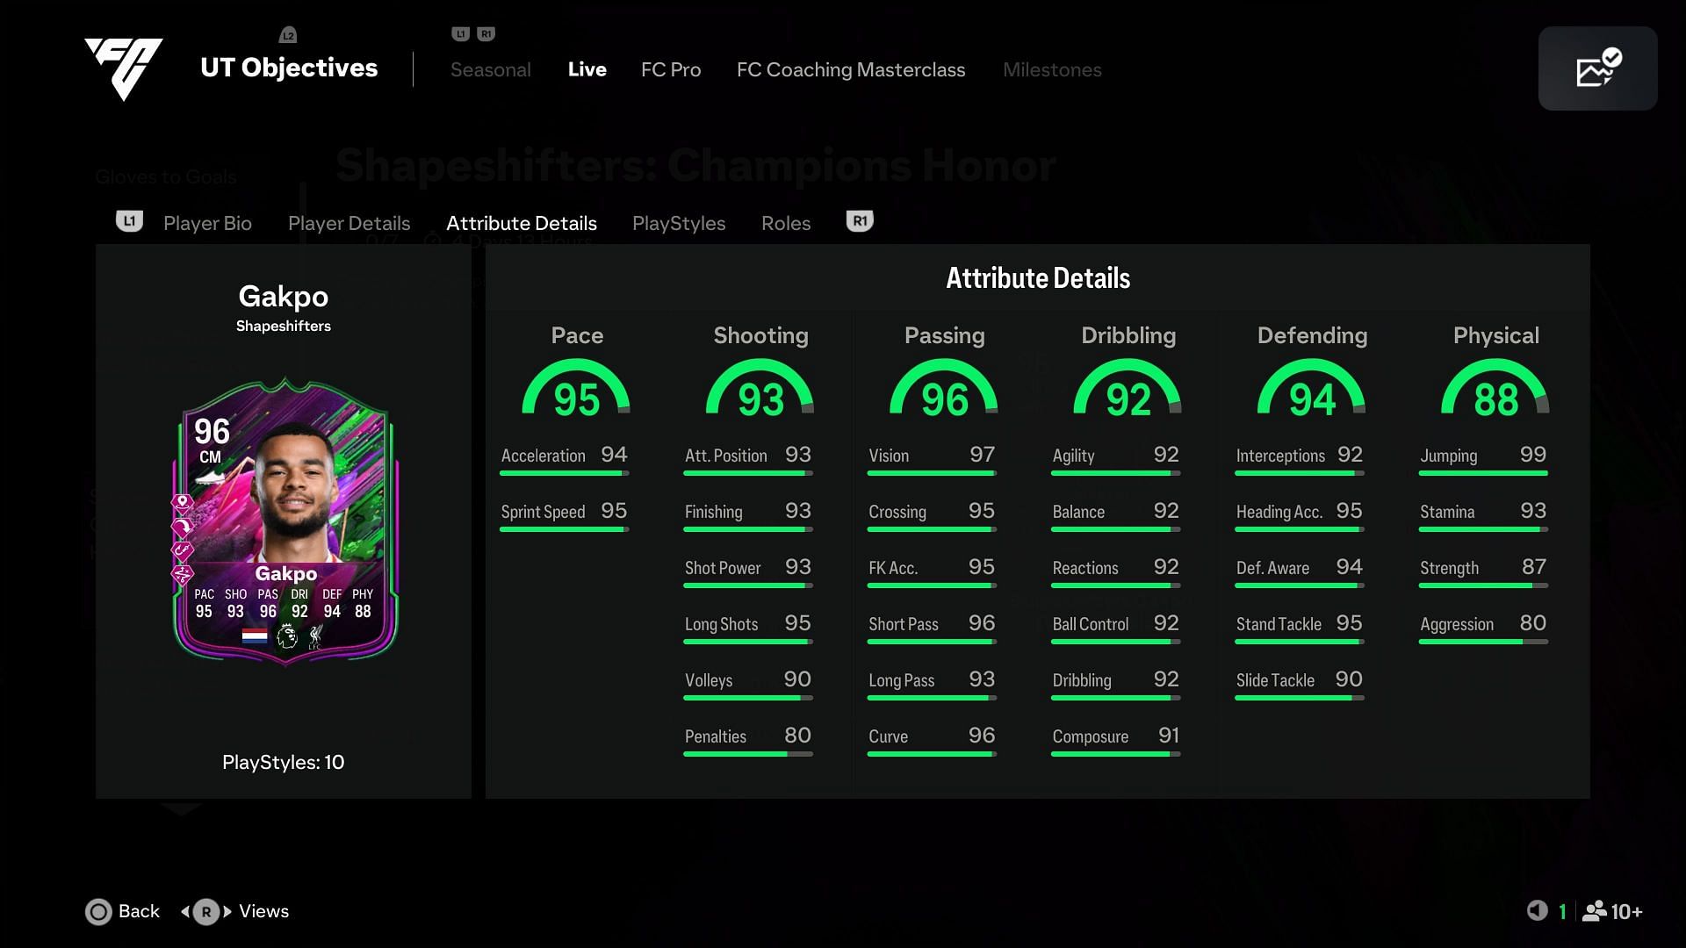Click right arrow beside Views control
Screen dimensions: 1686x948
[227, 912]
